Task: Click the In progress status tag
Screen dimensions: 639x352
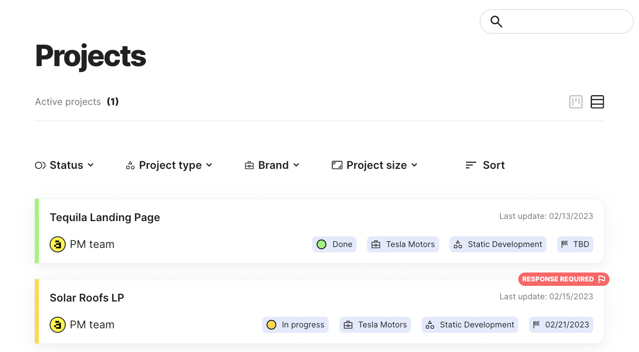Action: 295,325
